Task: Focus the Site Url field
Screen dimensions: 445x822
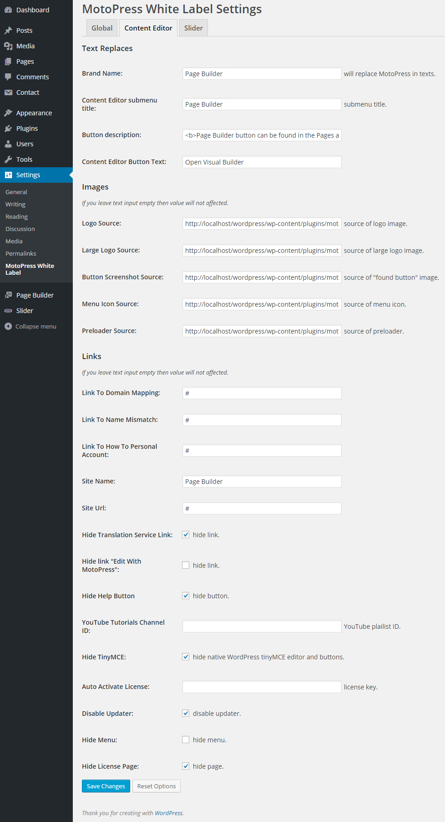Action: coord(262,509)
